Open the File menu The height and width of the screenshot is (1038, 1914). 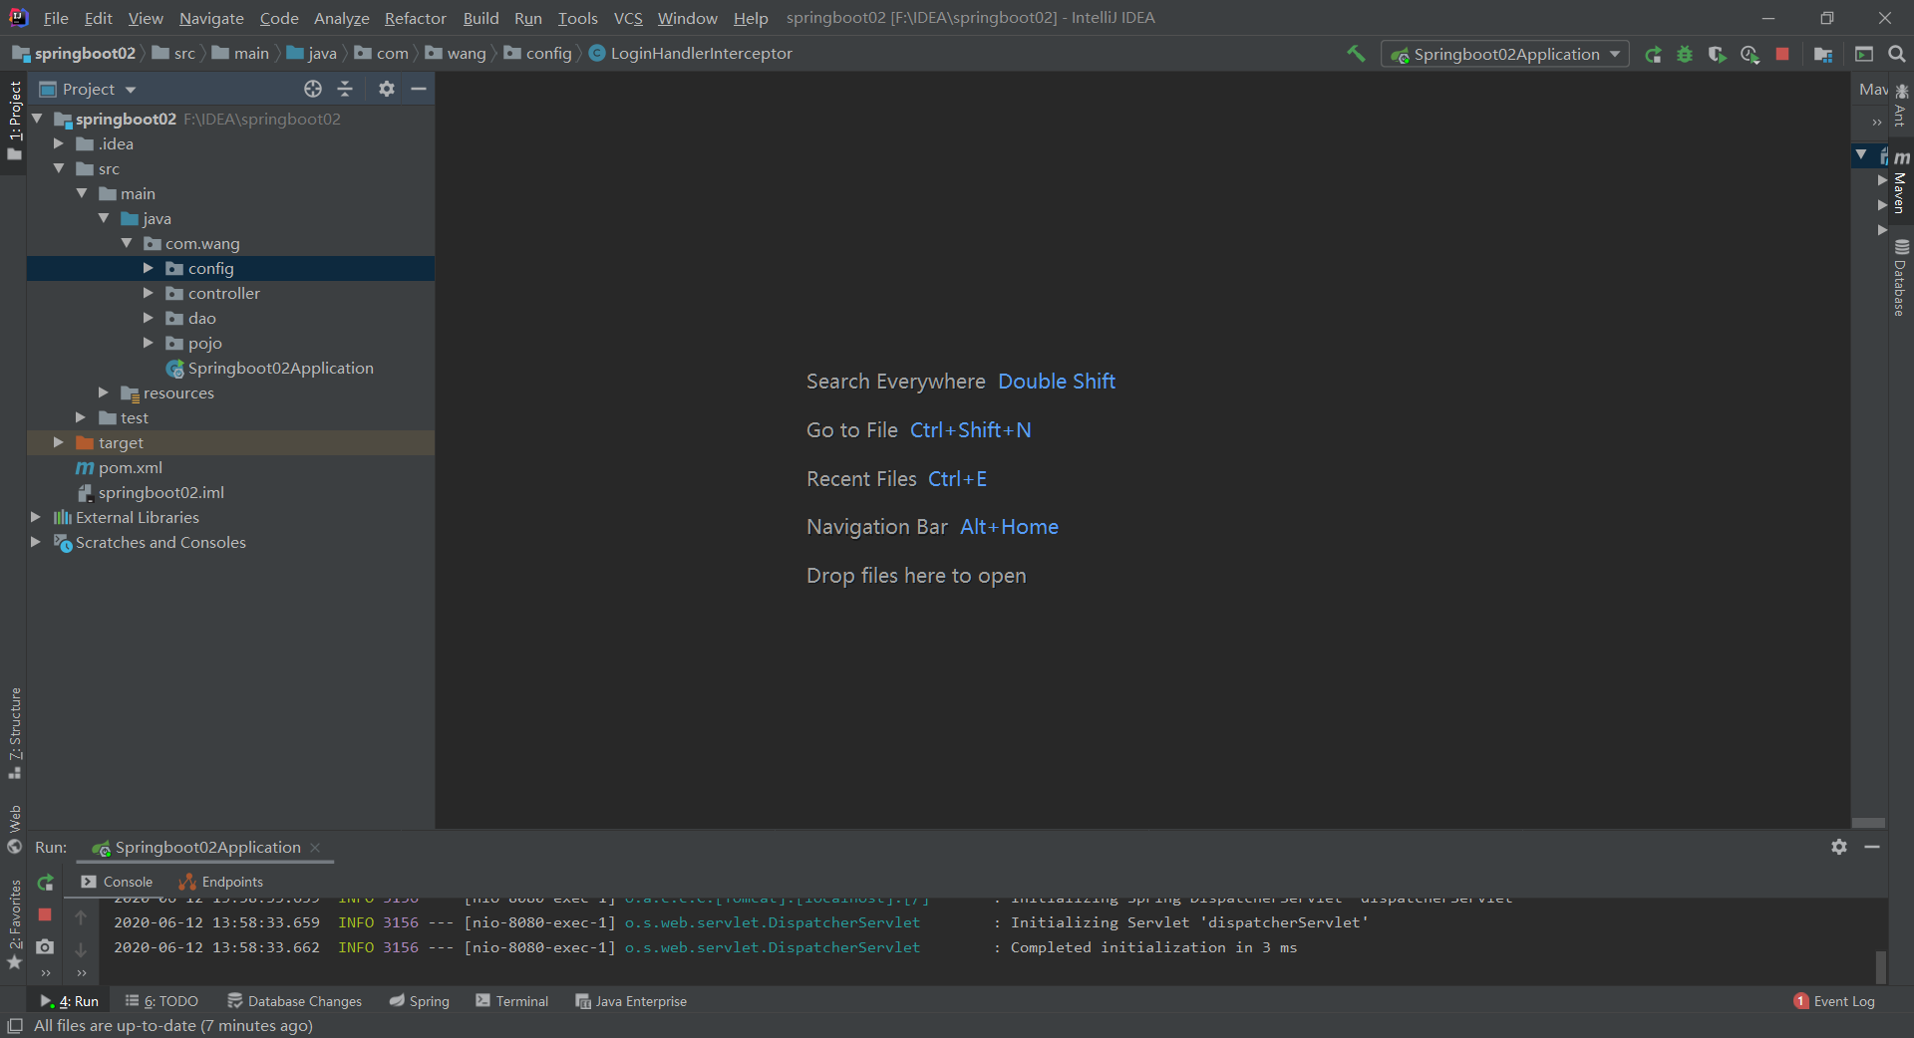tap(56, 18)
